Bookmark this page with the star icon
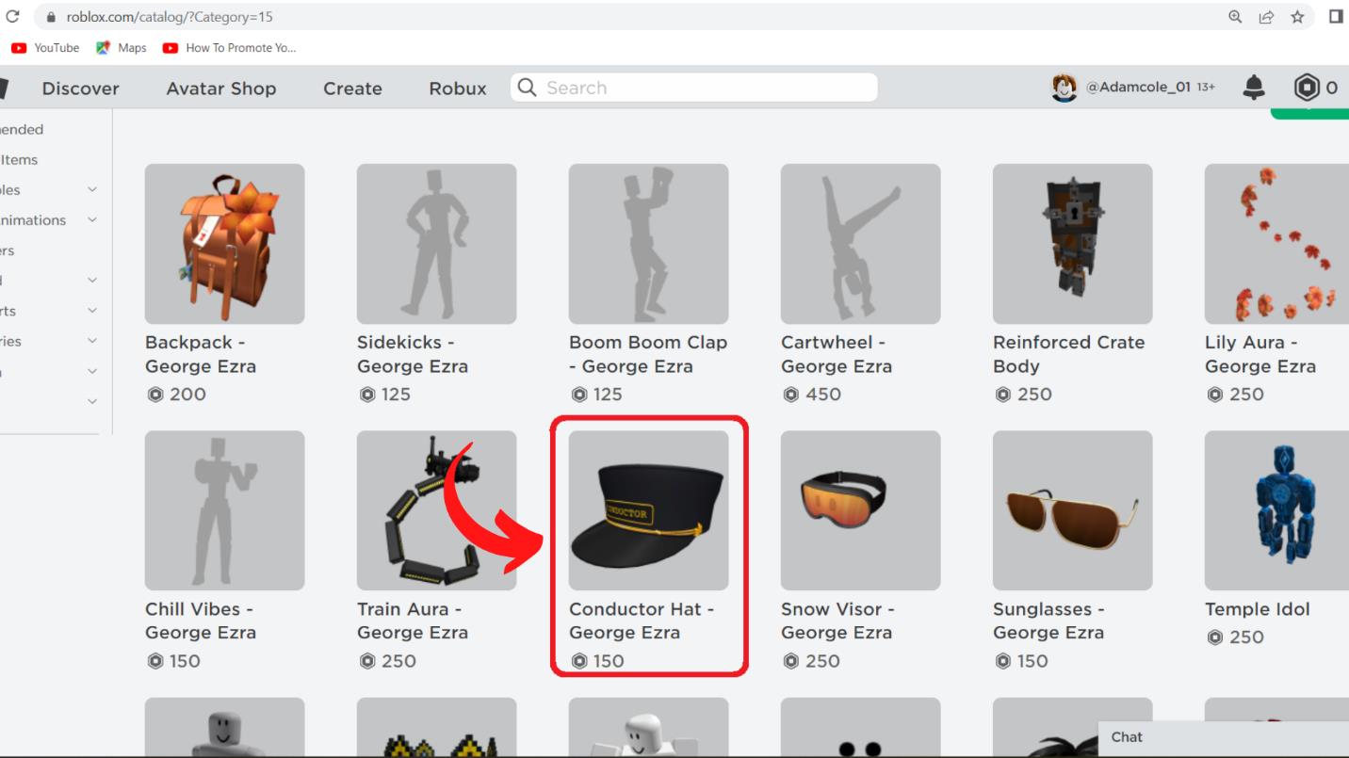Viewport: 1349px width, 758px height. pos(1297,17)
